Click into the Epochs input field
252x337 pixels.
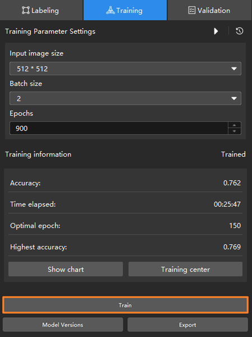pyautogui.click(x=119, y=128)
